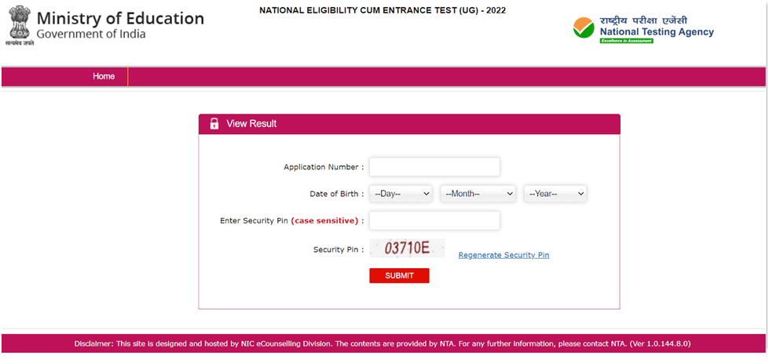Image resolution: width=769 pixels, height=359 pixels.
Task: Expand the Month dropdown selector
Action: [x=478, y=194]
